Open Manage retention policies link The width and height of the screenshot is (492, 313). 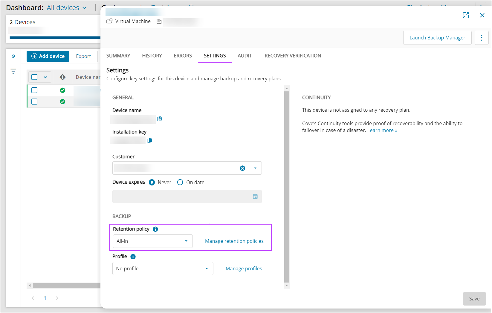[x=234, y=241]
